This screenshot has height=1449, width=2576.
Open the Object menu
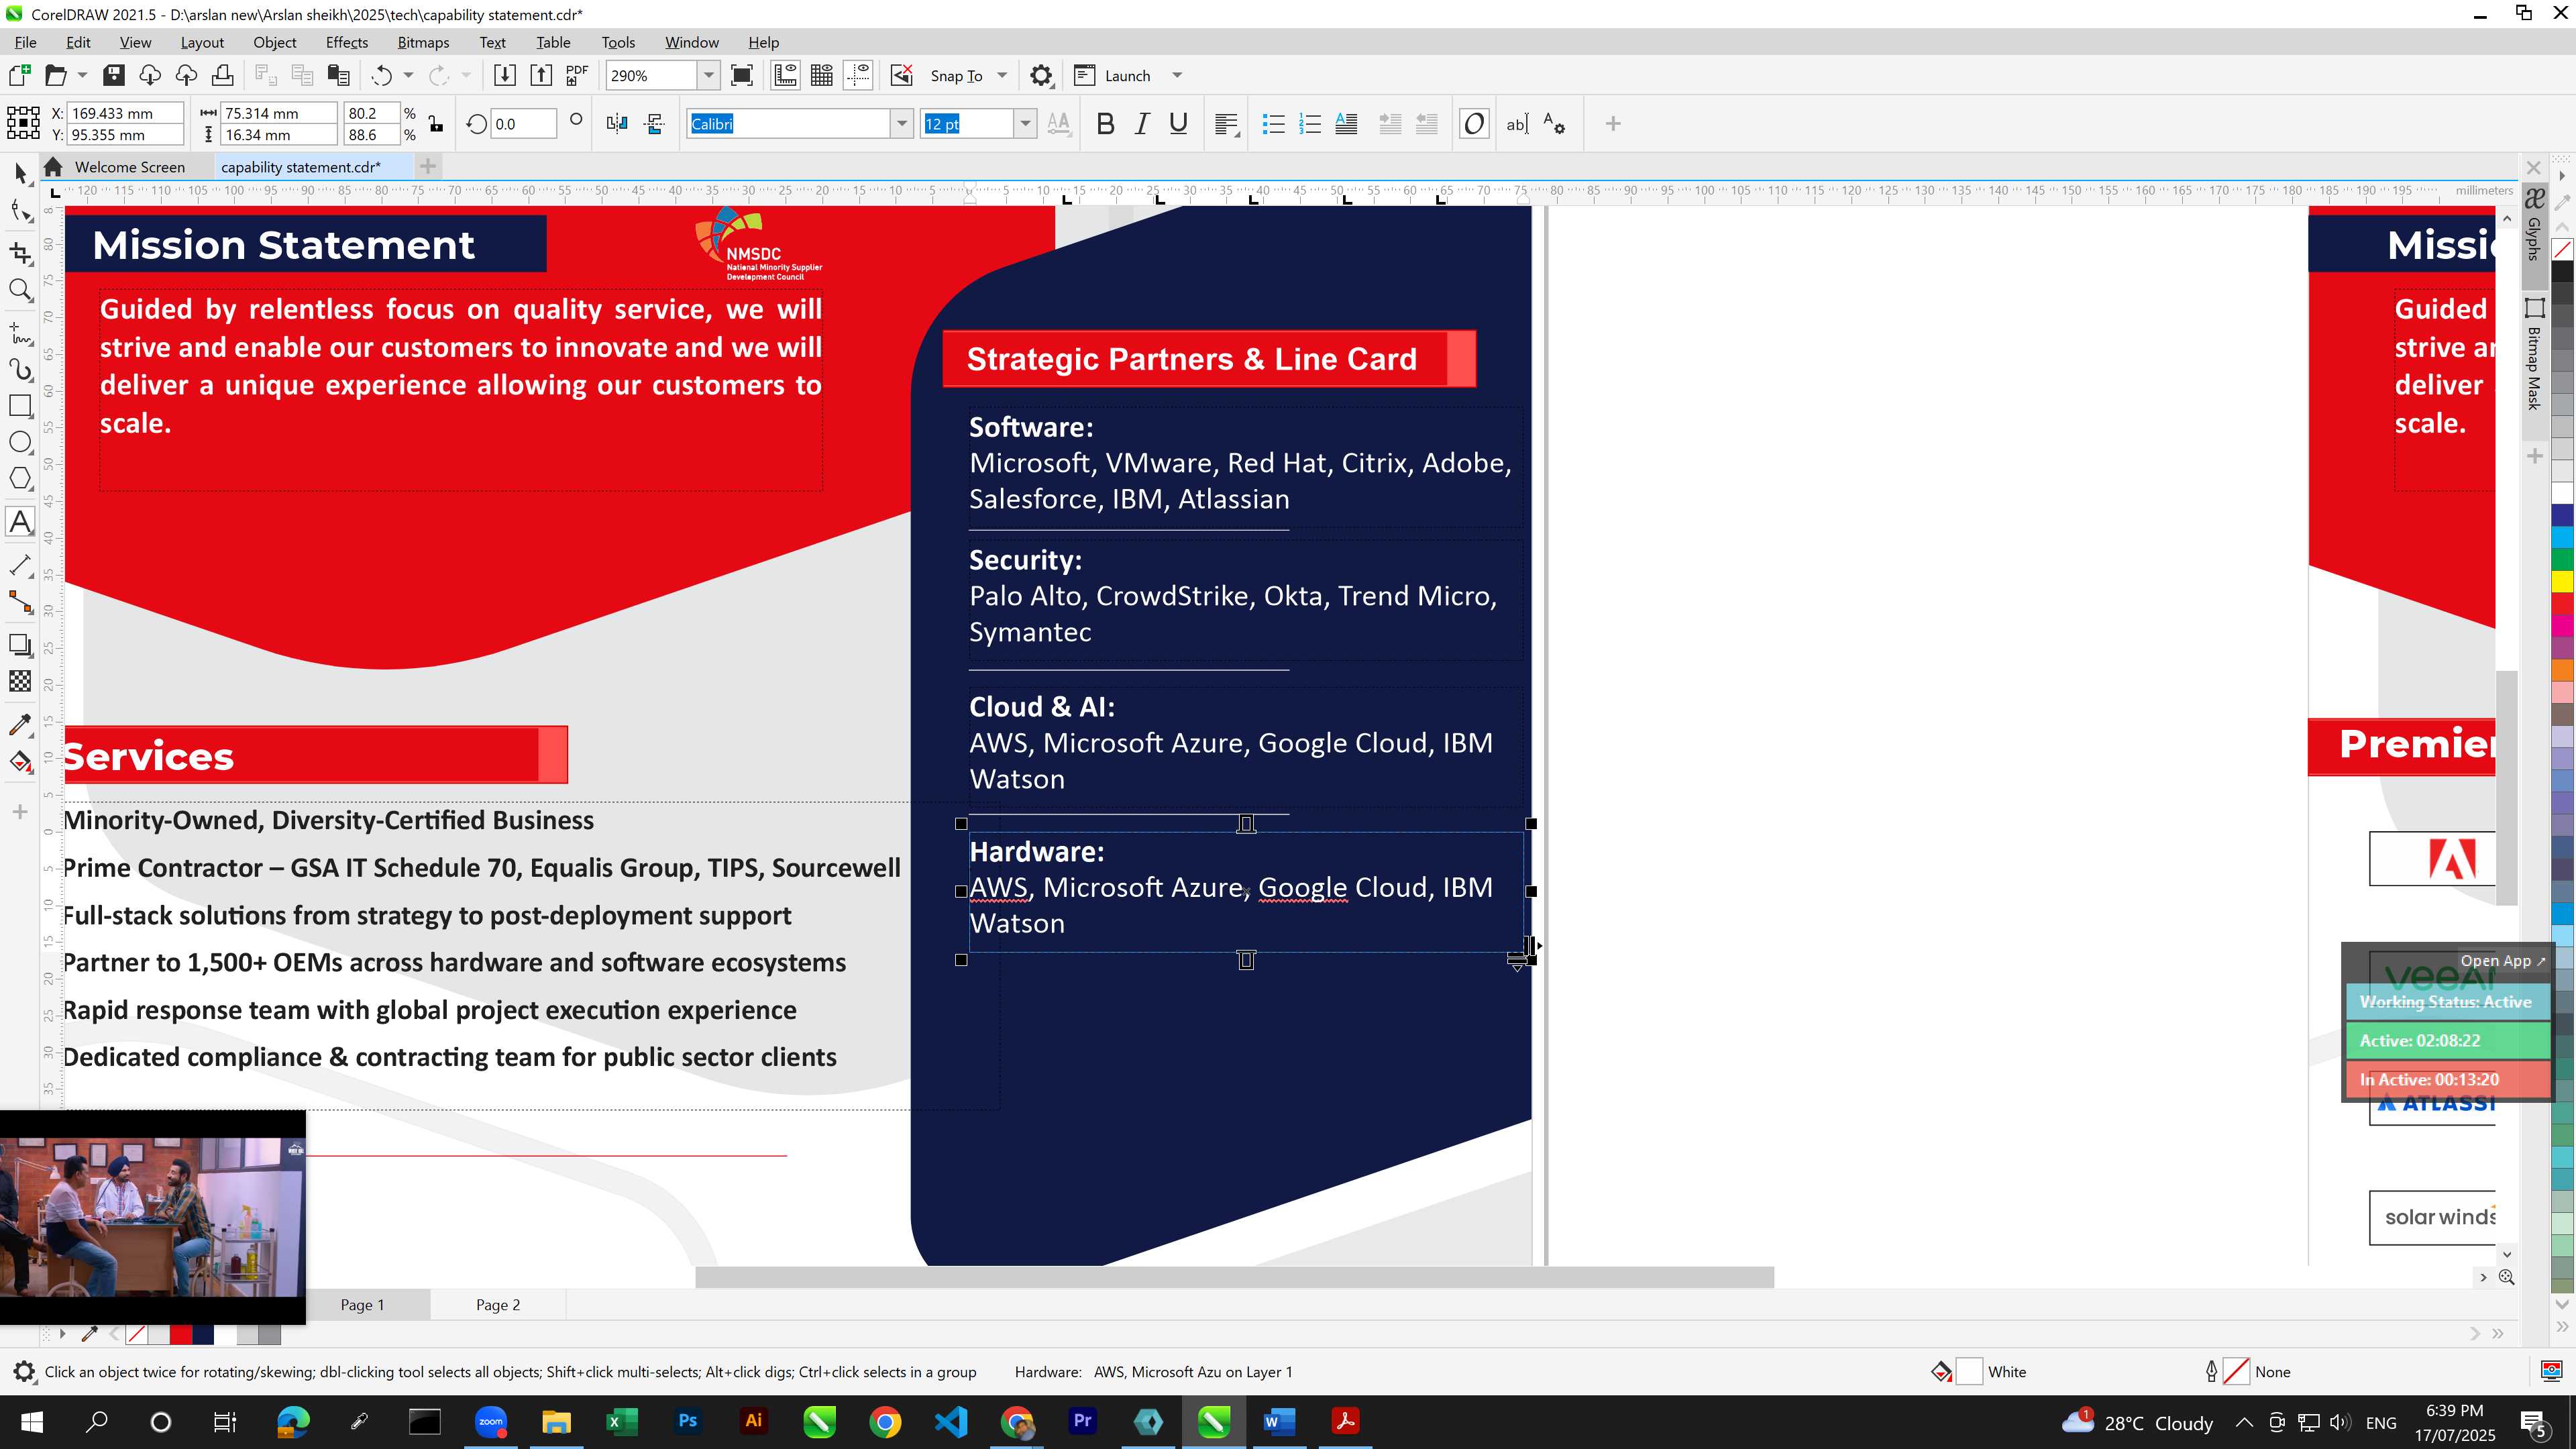click(274, 42)
